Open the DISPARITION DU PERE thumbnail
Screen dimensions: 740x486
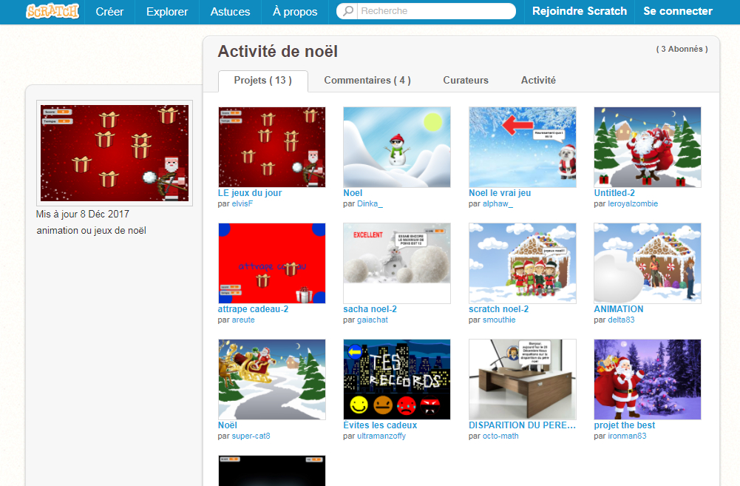pos(523,379)
